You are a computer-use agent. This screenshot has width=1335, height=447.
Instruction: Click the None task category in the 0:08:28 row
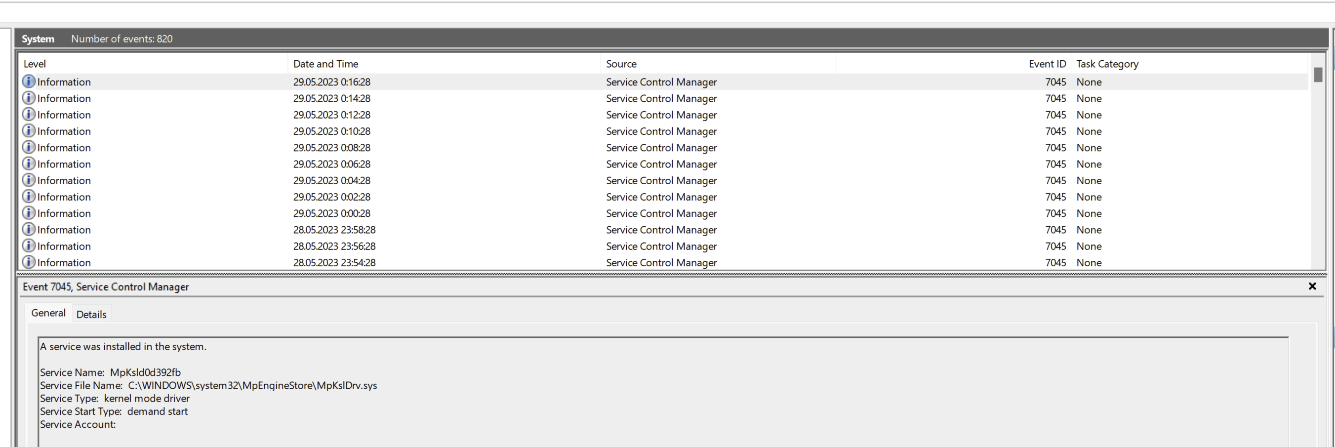1089,148
